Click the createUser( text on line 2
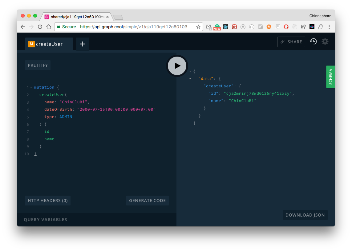Viewport: 352px width, 251px height. tap(53, 95)
